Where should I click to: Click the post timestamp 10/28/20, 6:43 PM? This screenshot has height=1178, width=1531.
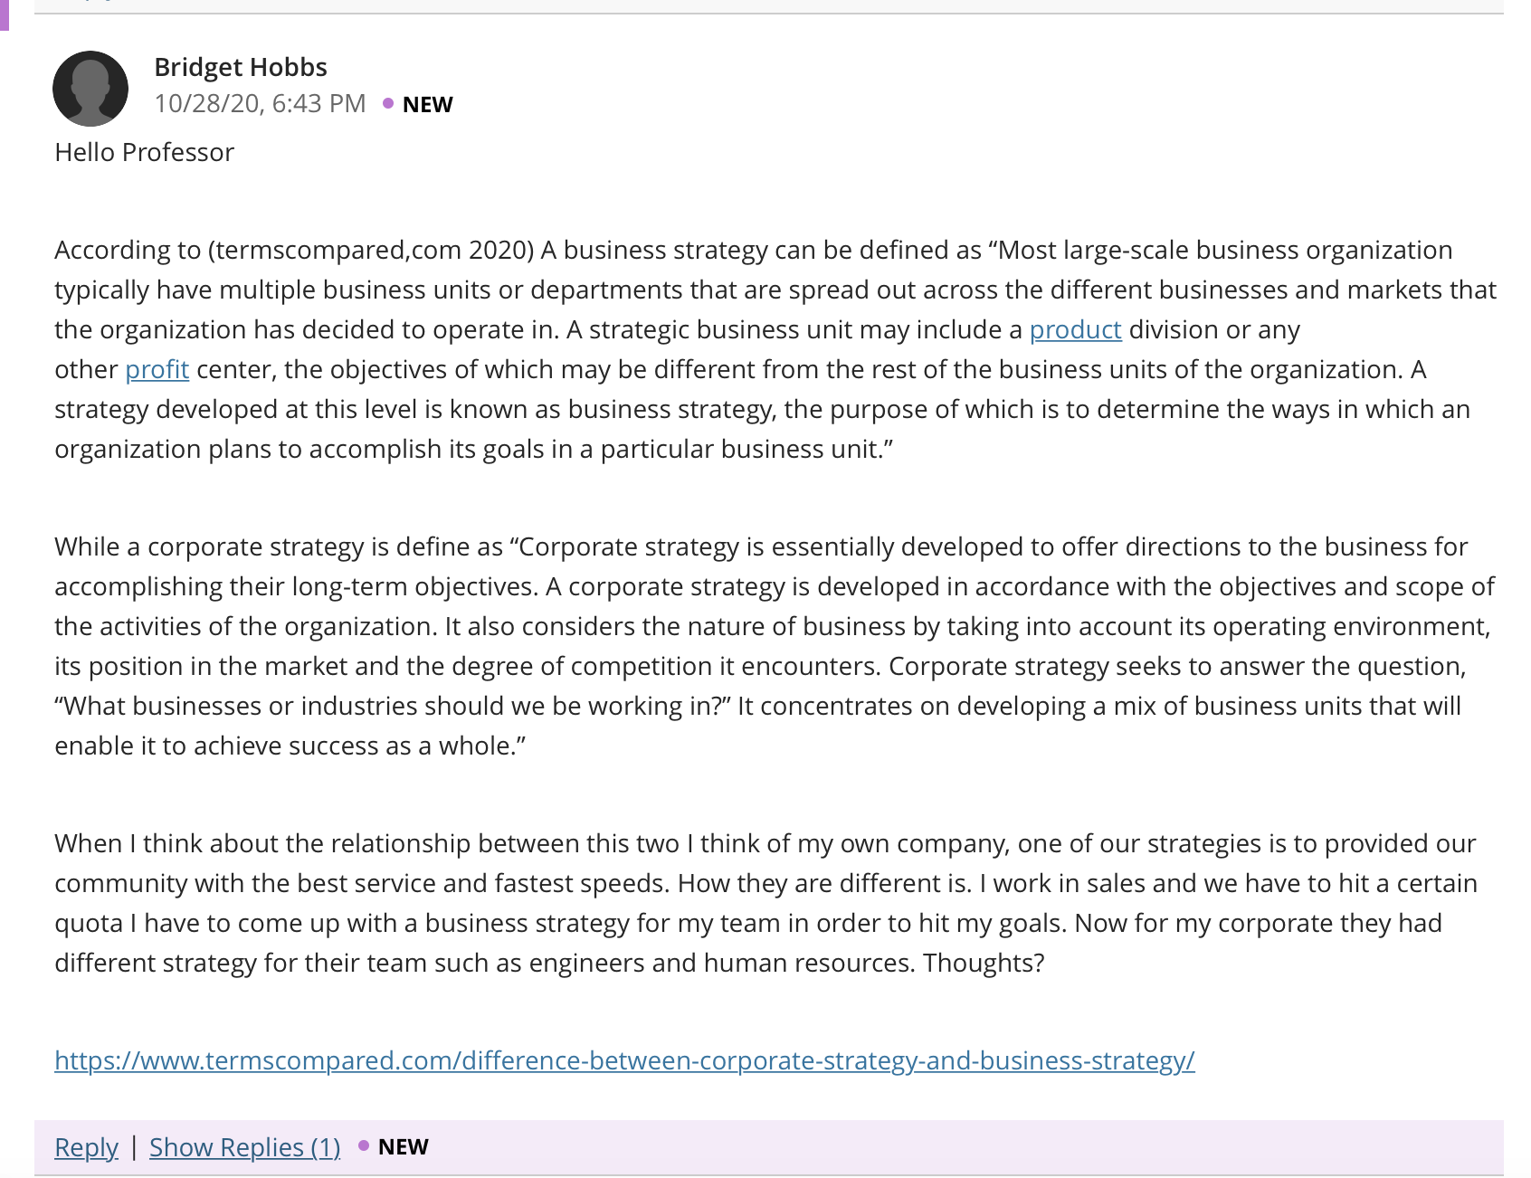coord(260,104)
